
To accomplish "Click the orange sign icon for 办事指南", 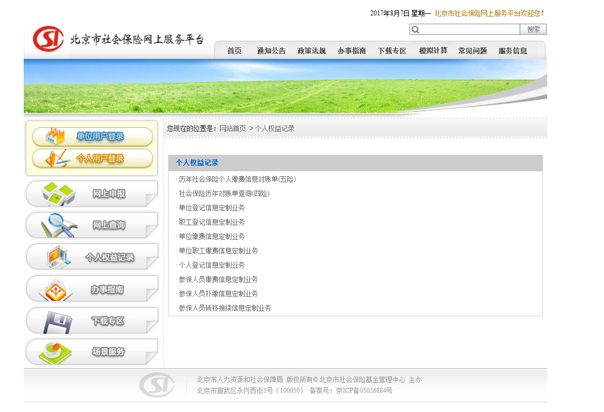I will (59, 290).
